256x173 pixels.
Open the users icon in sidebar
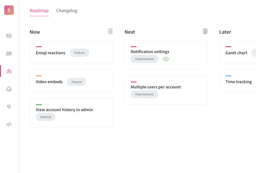9,53
